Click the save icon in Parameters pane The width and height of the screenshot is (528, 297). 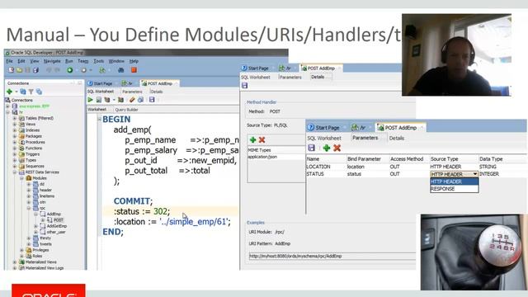312,148
